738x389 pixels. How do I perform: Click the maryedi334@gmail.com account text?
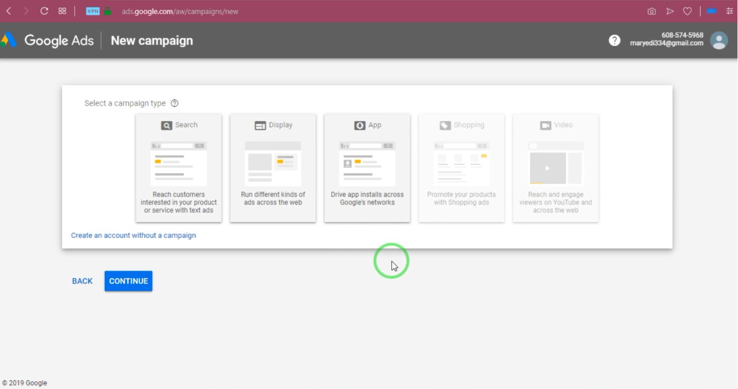coord(666,44)
